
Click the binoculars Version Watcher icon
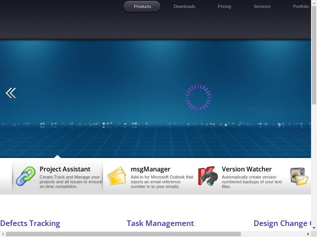click(x=208, y=176)
